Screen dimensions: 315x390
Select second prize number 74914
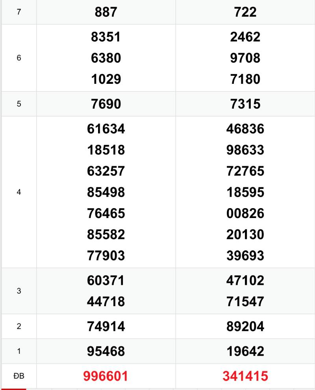[106, 326]
